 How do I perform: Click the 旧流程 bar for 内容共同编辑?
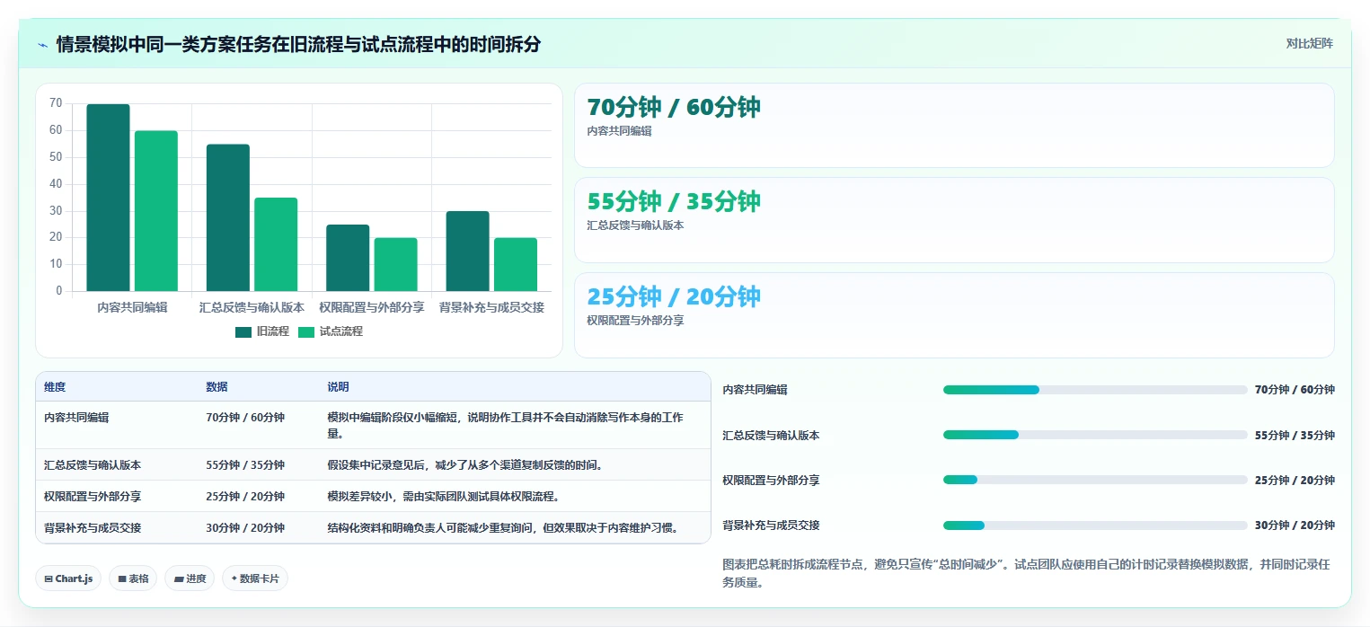click(x=108, y=198)
